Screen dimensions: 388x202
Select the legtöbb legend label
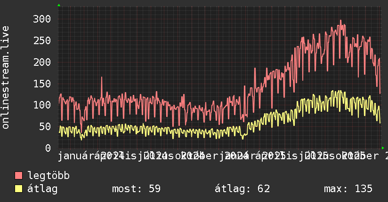[48, 176]
